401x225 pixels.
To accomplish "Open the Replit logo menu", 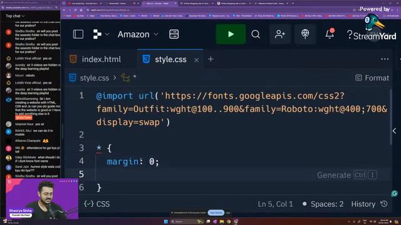I will click(x=101, y=34).
